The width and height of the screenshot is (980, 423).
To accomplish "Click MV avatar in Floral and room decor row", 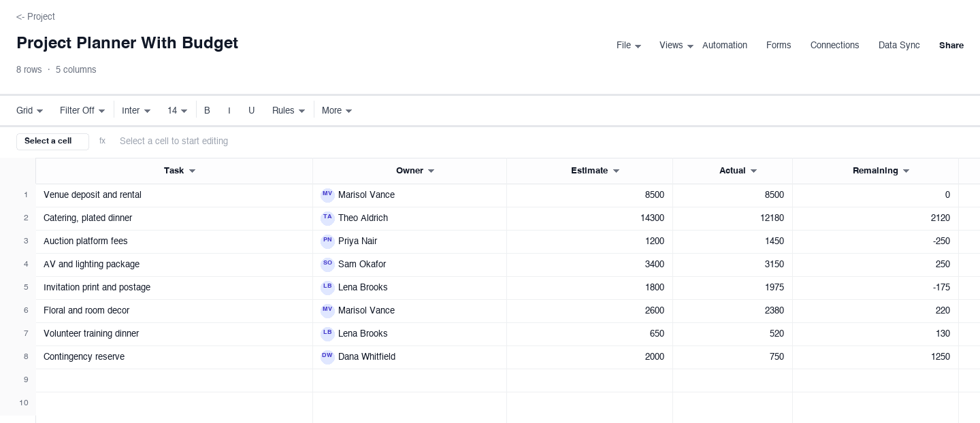I will coord(327,311).
